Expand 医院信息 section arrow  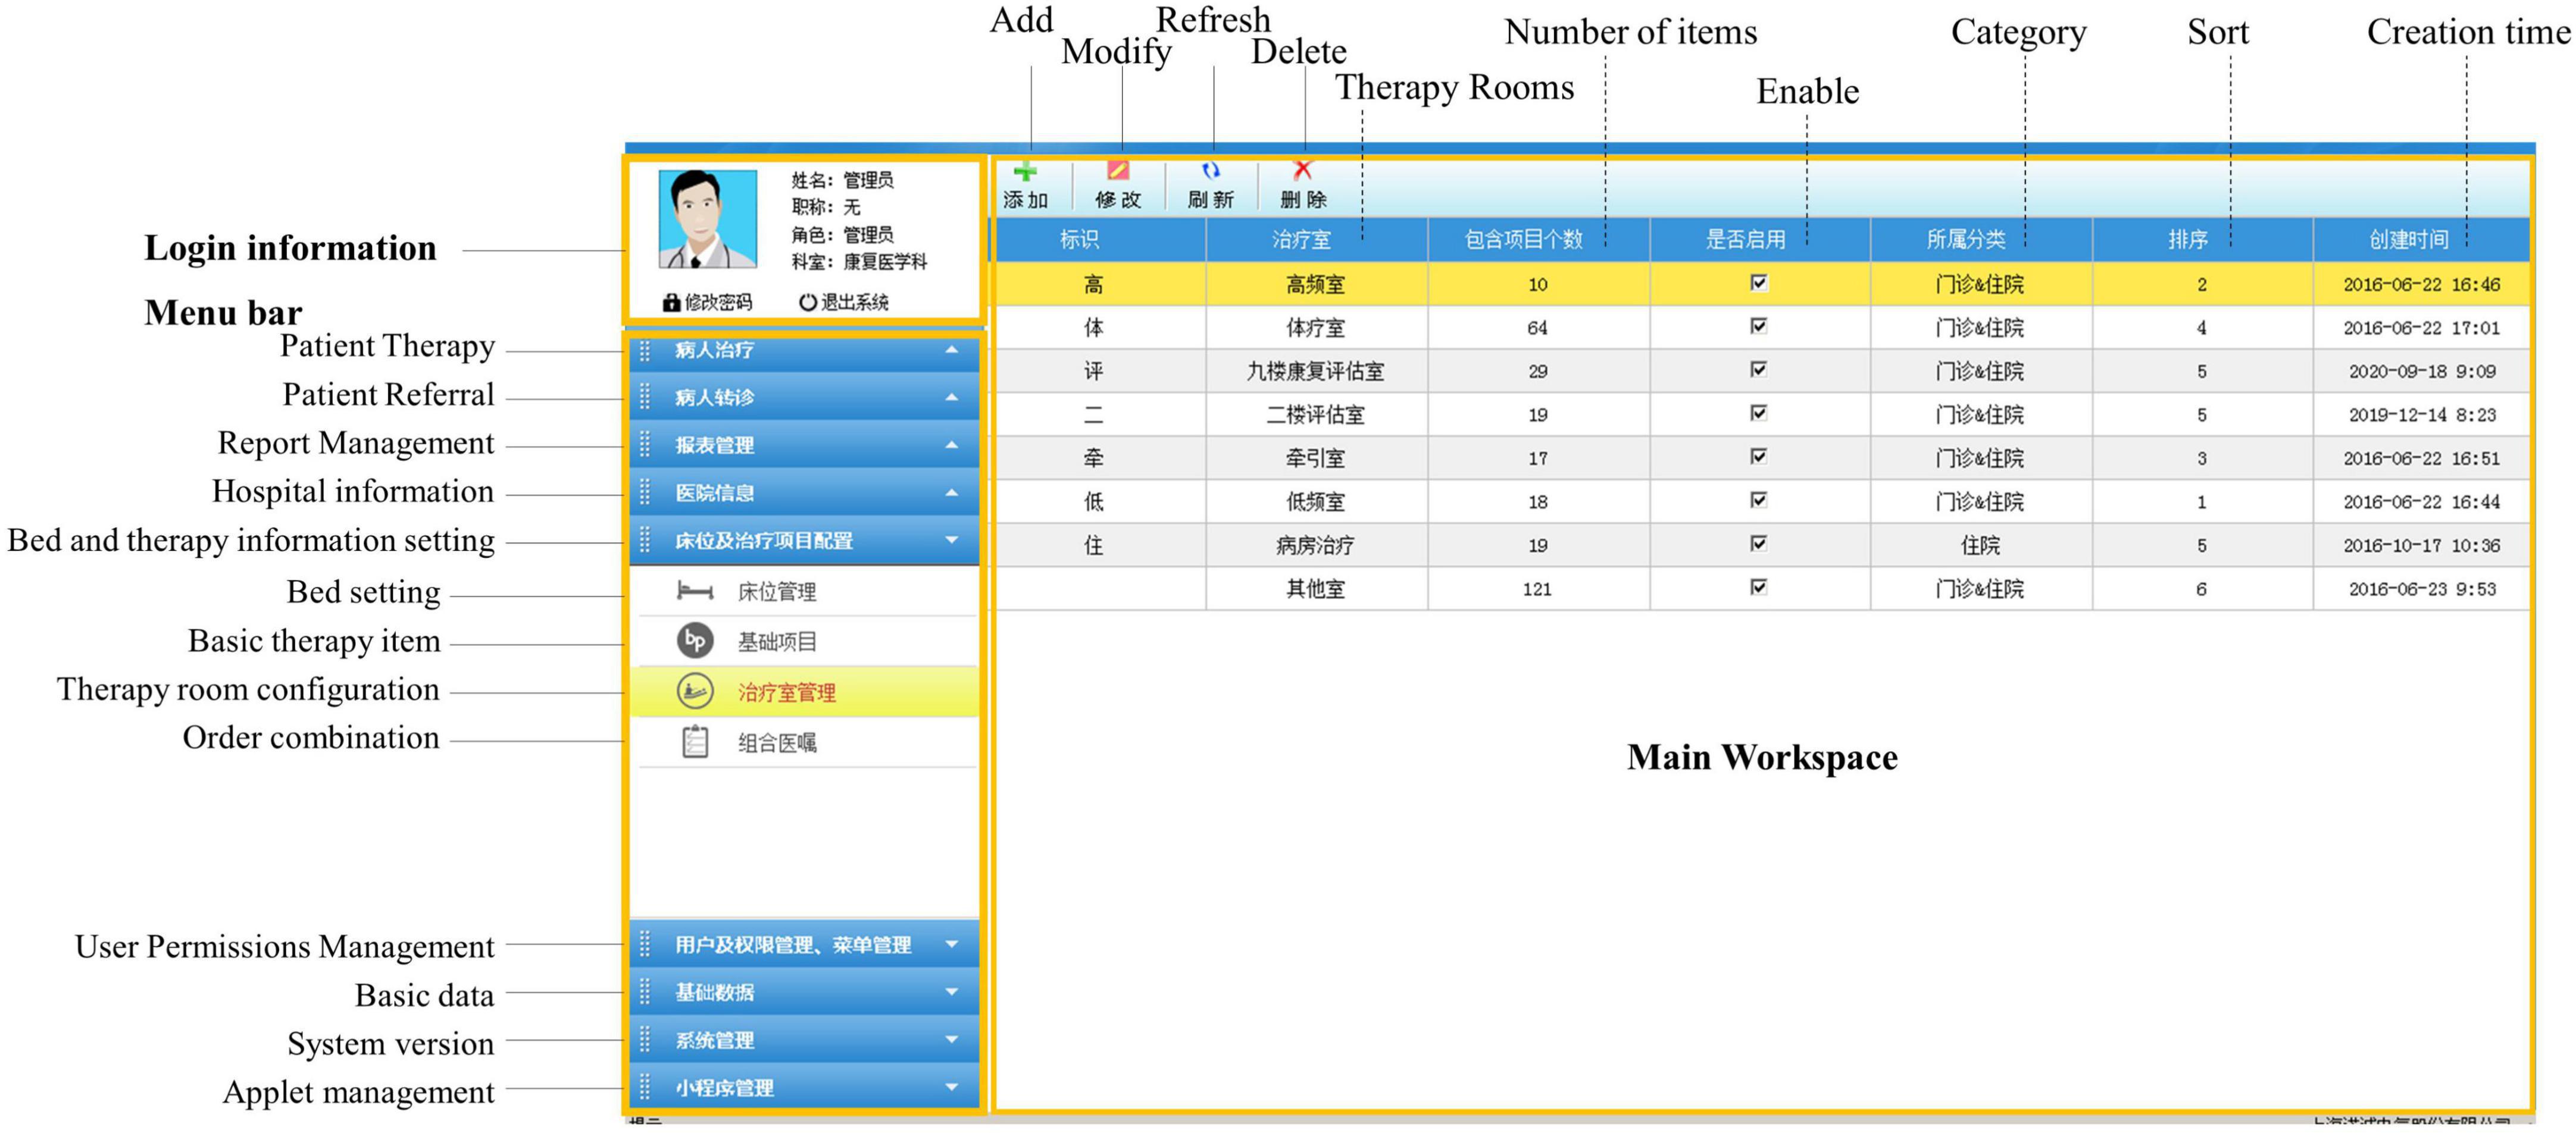point(951,492)
